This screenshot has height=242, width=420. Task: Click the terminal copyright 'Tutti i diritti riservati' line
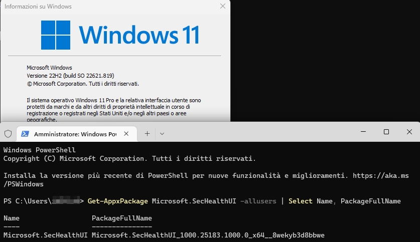click(x=129, y=158)
